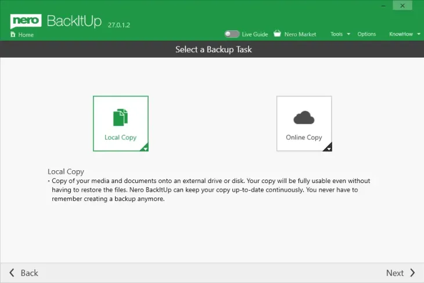Expand the Online Copy tile corner arrow

pos(329,148)
